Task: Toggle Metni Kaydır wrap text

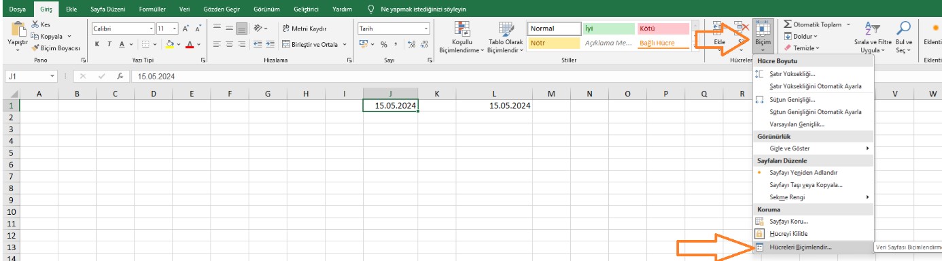Action: click(304, 28)
